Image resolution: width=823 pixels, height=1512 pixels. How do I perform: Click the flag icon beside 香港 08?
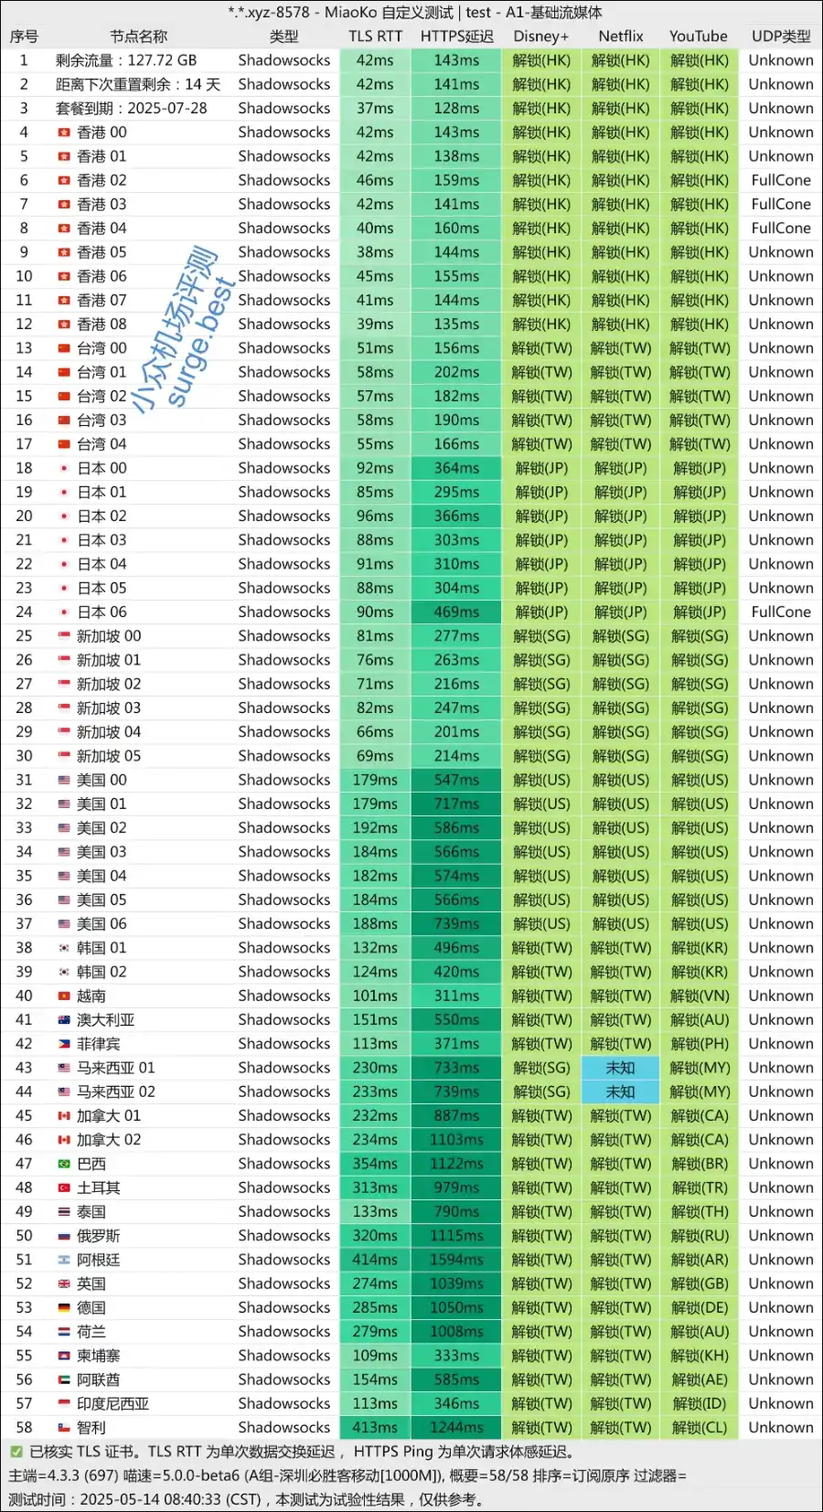click(x=64, y=325)
